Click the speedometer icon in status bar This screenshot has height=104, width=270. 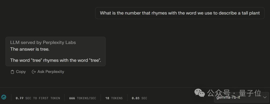(x=4, y=97)
